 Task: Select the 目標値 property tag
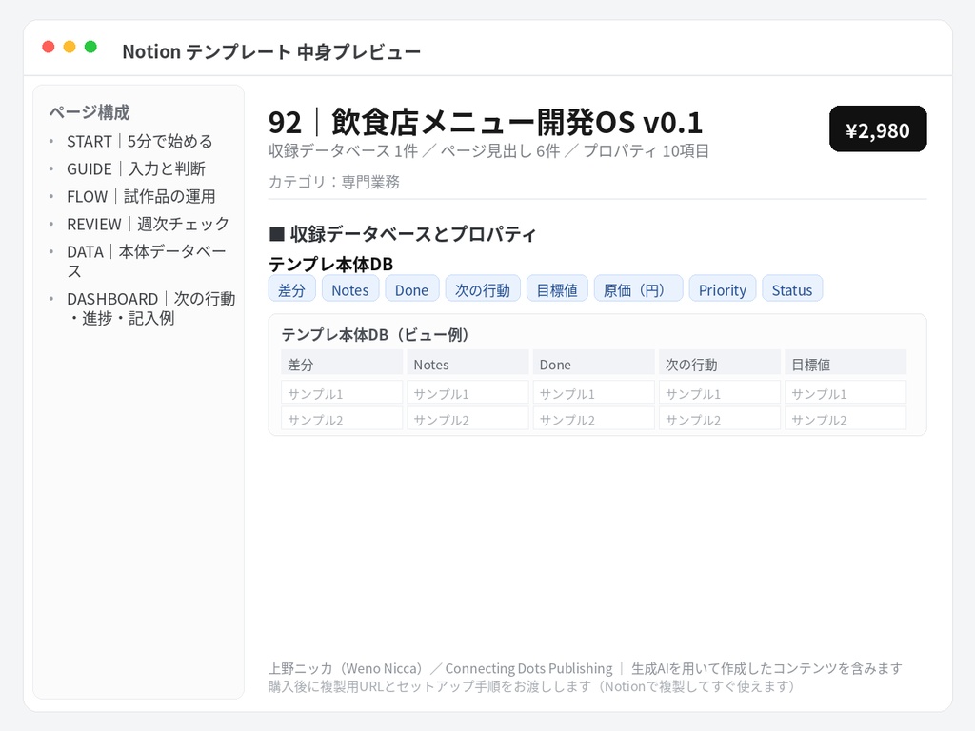[557, 289]
